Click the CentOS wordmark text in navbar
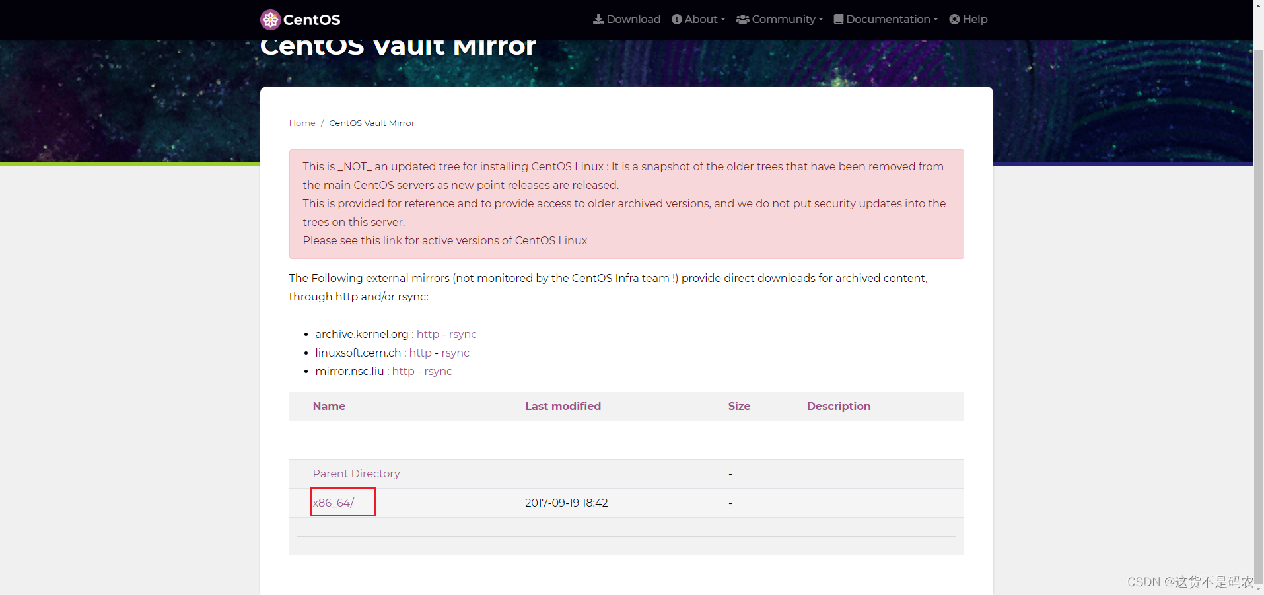 312,20
